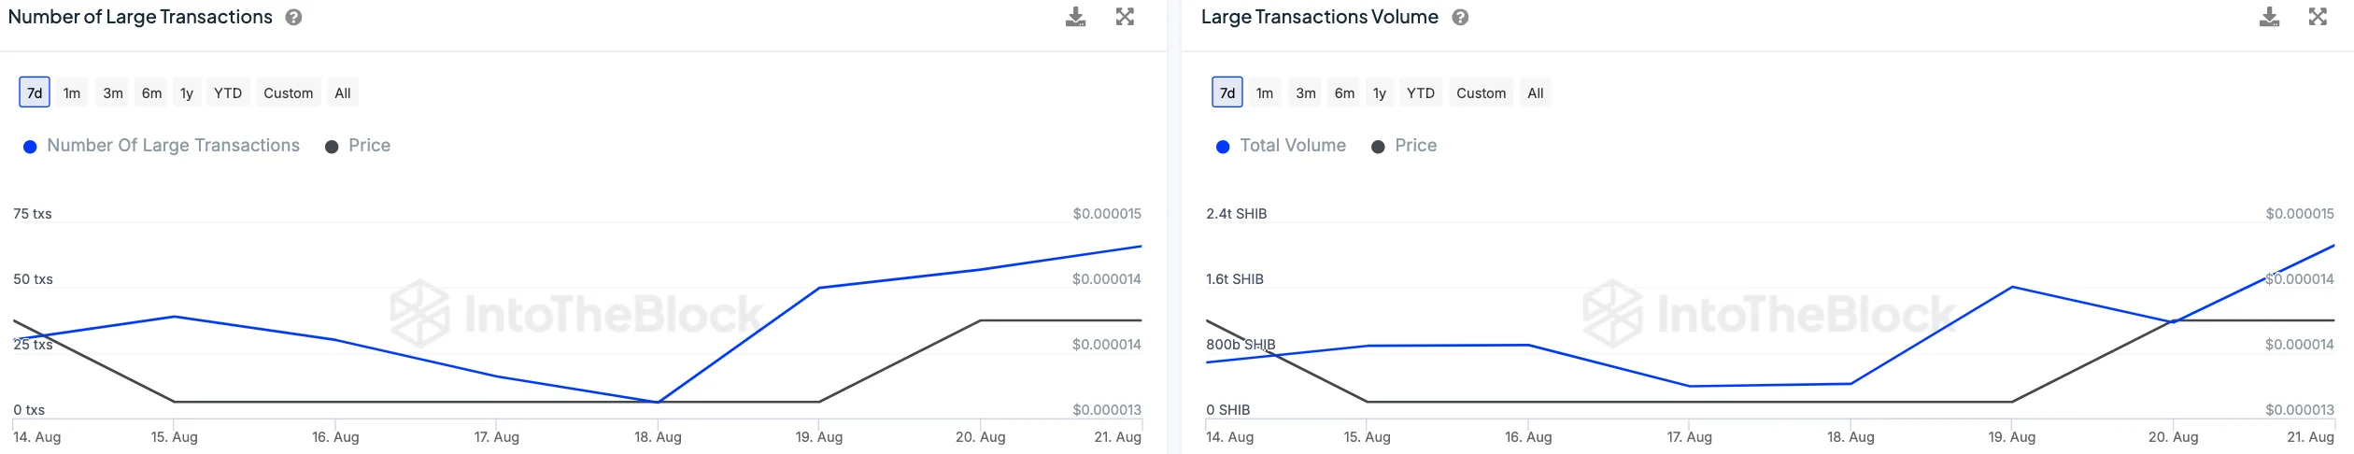The width and height of the screenshot is (2354, 454).
Task: Select 3m range on transactions count chart
Action: (113, 92)
